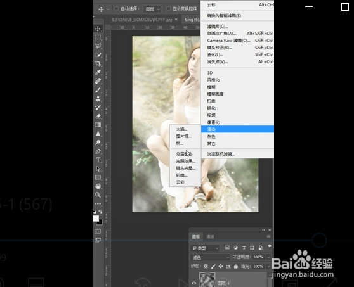This screenshot has width=354, height=287.
Task: Open the 模糊 blur filter submenu
Action: (237, 87)
